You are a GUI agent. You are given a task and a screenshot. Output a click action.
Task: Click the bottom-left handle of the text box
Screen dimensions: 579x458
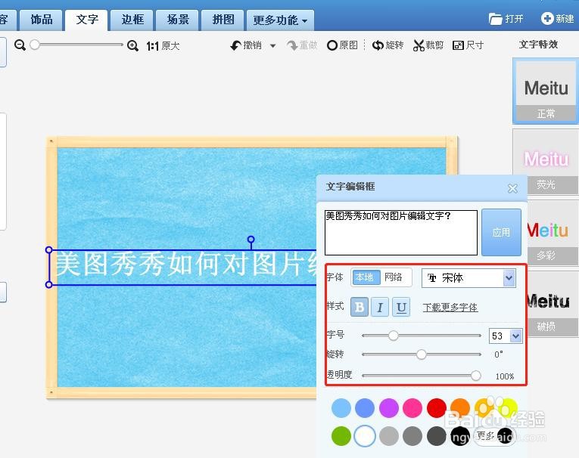tap(48, 284)
